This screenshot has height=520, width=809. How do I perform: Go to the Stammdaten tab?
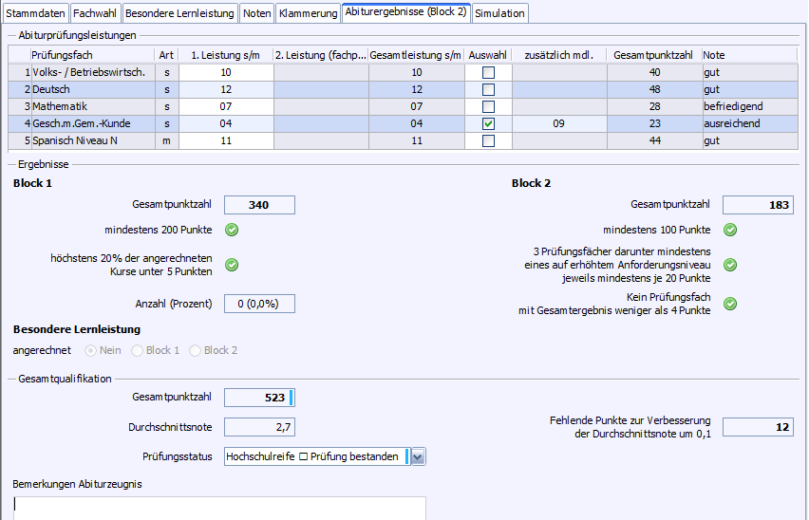pos(35,13)
